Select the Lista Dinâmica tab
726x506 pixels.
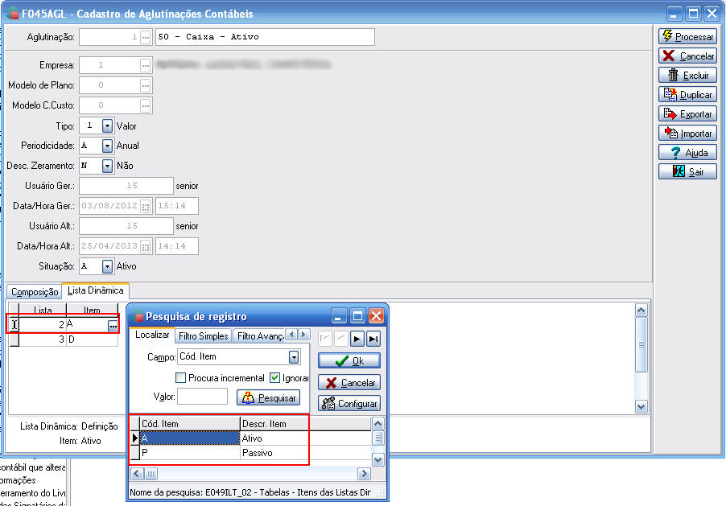click(96, 290)
